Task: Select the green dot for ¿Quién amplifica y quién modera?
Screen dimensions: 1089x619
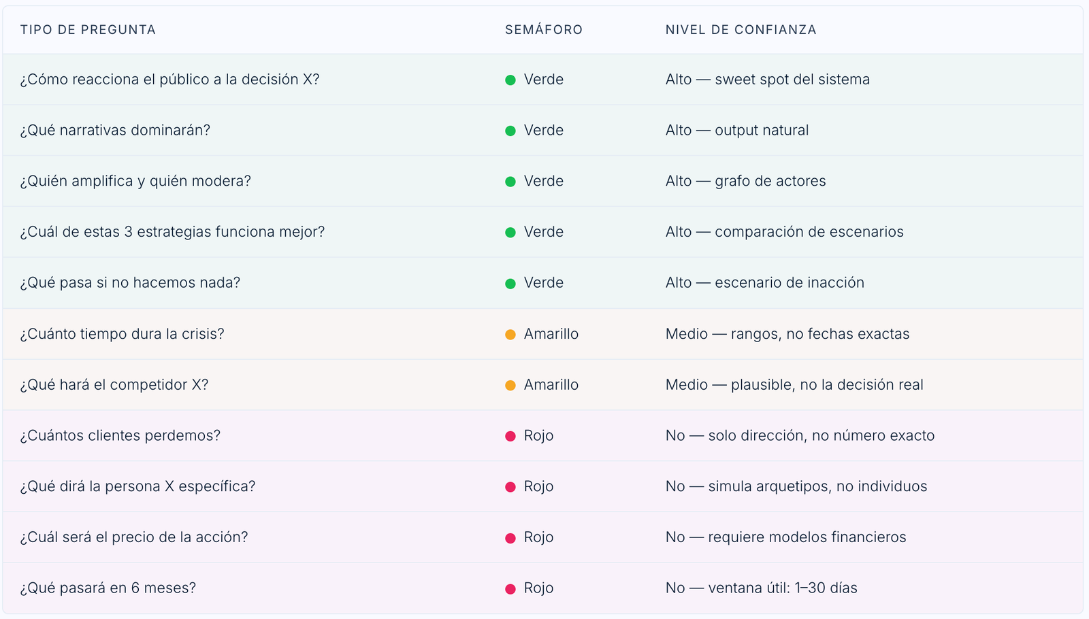Action: point(510,182)
